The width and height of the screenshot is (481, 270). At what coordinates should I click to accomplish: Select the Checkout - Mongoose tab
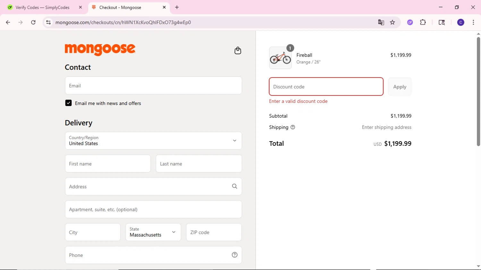point(129,7)
